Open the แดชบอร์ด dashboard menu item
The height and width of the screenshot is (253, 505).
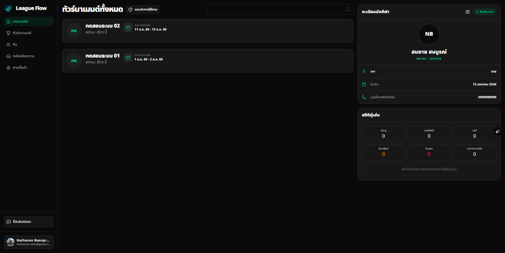tap(29, 22)
